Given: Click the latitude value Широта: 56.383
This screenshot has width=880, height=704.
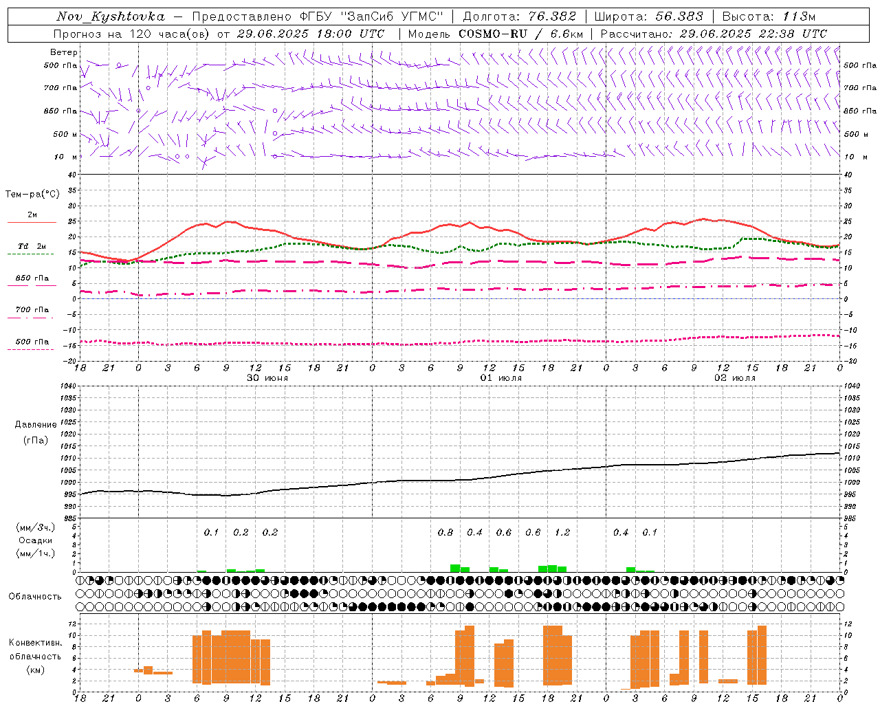Looking at the screenshot, I should pyautogui.click(x=649, y=16).
